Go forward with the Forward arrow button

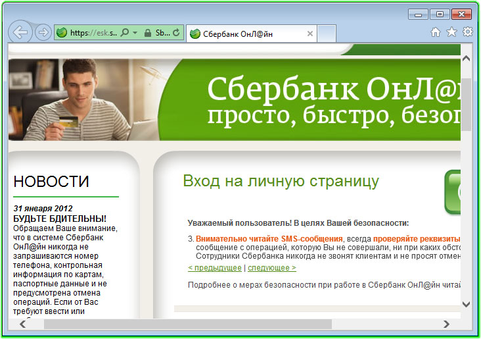click(x=43, y=32)
